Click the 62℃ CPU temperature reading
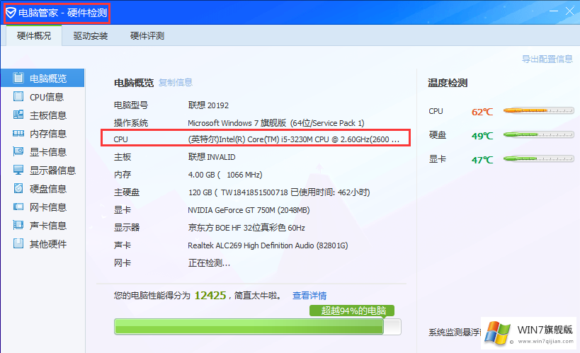The image size is (580, 353). [482, 112]
